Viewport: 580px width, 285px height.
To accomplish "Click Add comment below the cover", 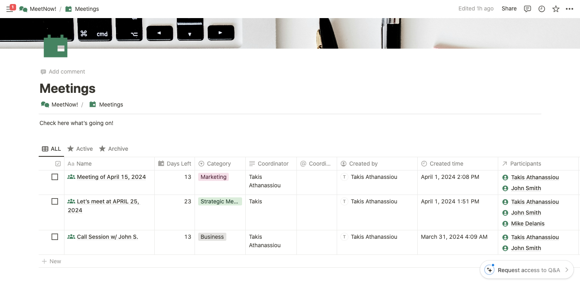I will 63,72.
